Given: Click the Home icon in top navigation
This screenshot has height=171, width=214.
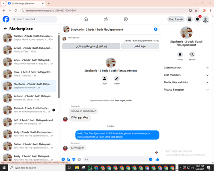Looking at the screenshot, I should (86, 19).
